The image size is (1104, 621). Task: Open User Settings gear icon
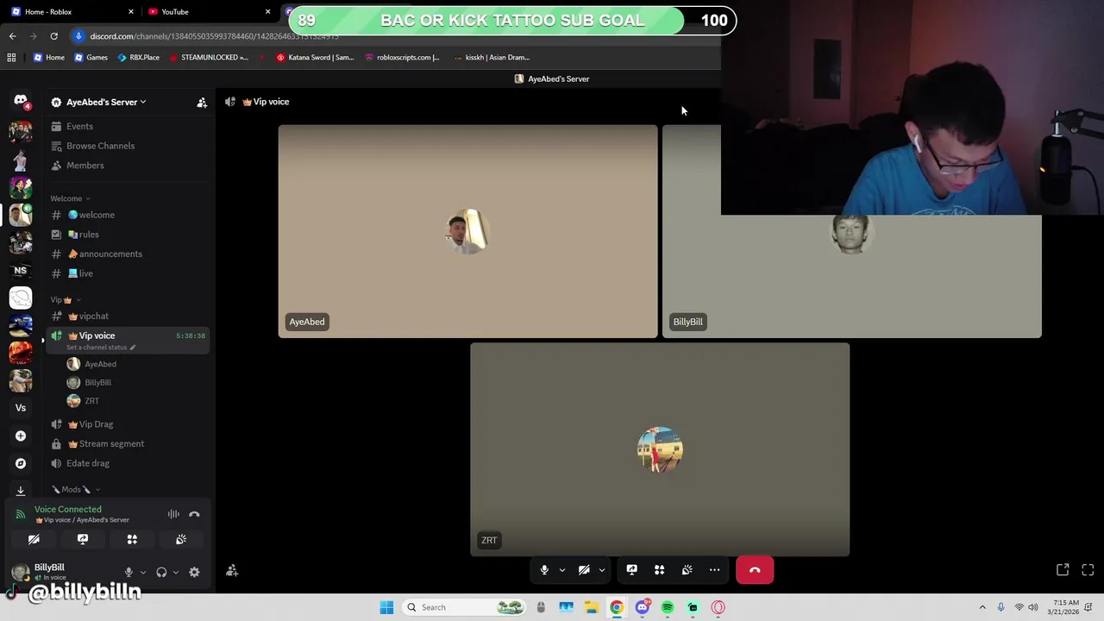click(x=194, y=572)
